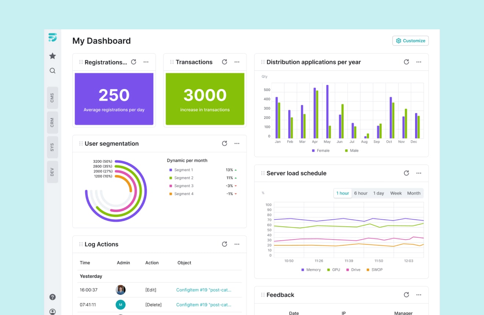Screen dimensions: 484x315
Task: Refresh the User segmentation widget
Action: point(224,143)
